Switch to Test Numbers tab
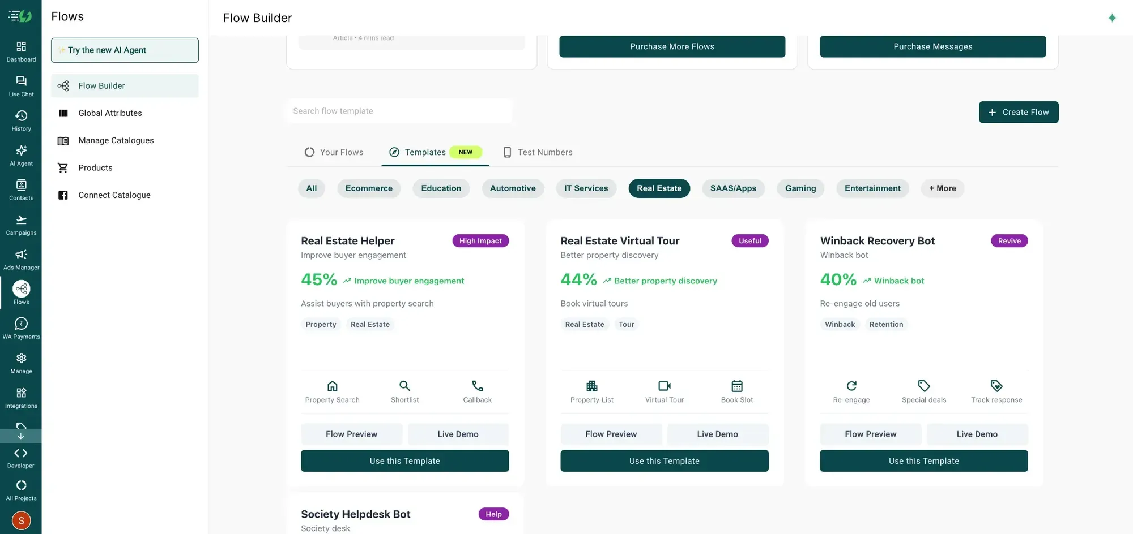The width and height of the screenshot is (1133, 534). pyautogui.click(x=538, y=152)
